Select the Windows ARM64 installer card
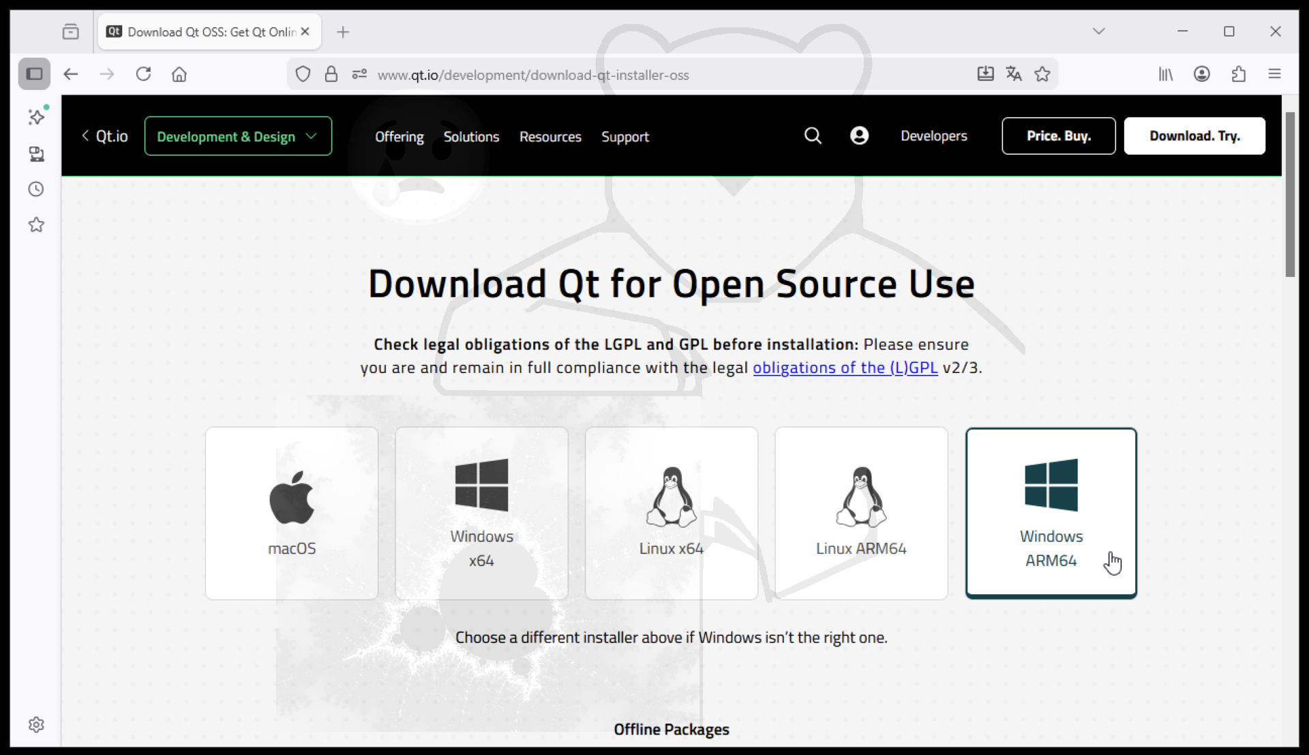Viewport: 1309px width, 755px height. (x=1051, y=513)
